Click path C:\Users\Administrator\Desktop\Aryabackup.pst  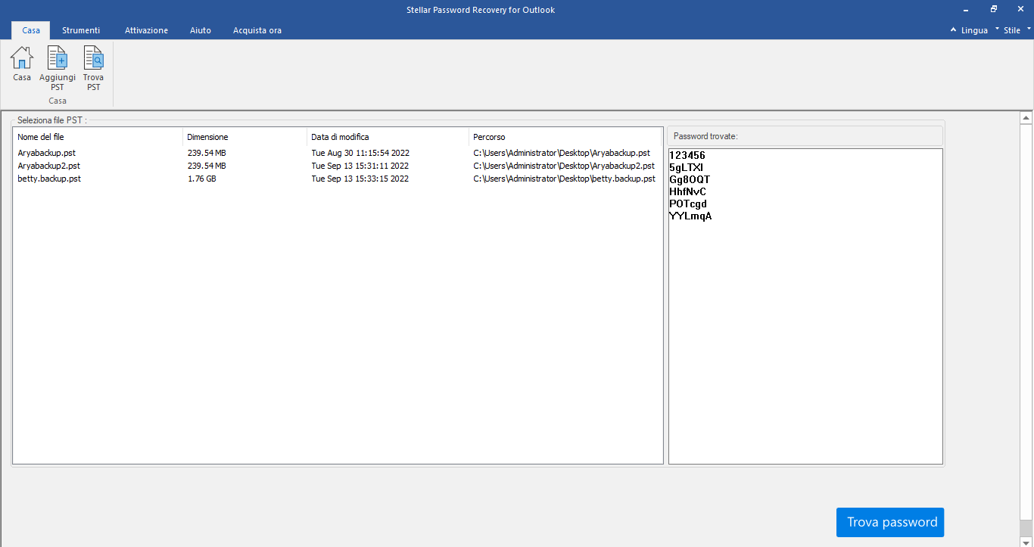tap(562, 153)
